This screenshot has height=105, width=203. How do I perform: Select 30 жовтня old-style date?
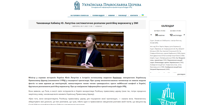[160, 35]
